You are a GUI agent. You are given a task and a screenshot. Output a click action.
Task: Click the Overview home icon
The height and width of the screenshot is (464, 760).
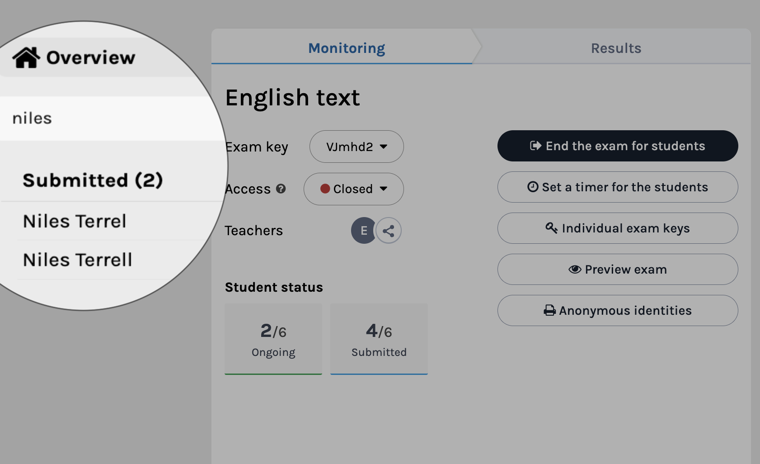[x=26, y=57]
